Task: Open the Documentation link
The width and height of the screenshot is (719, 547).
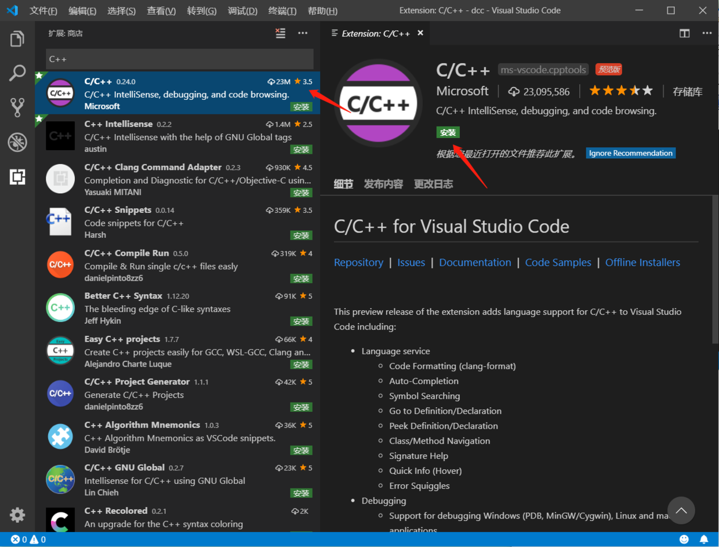Action: 475,262
